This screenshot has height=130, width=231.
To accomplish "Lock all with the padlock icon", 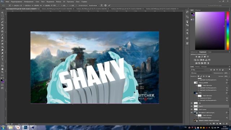I will click(209, 76).
